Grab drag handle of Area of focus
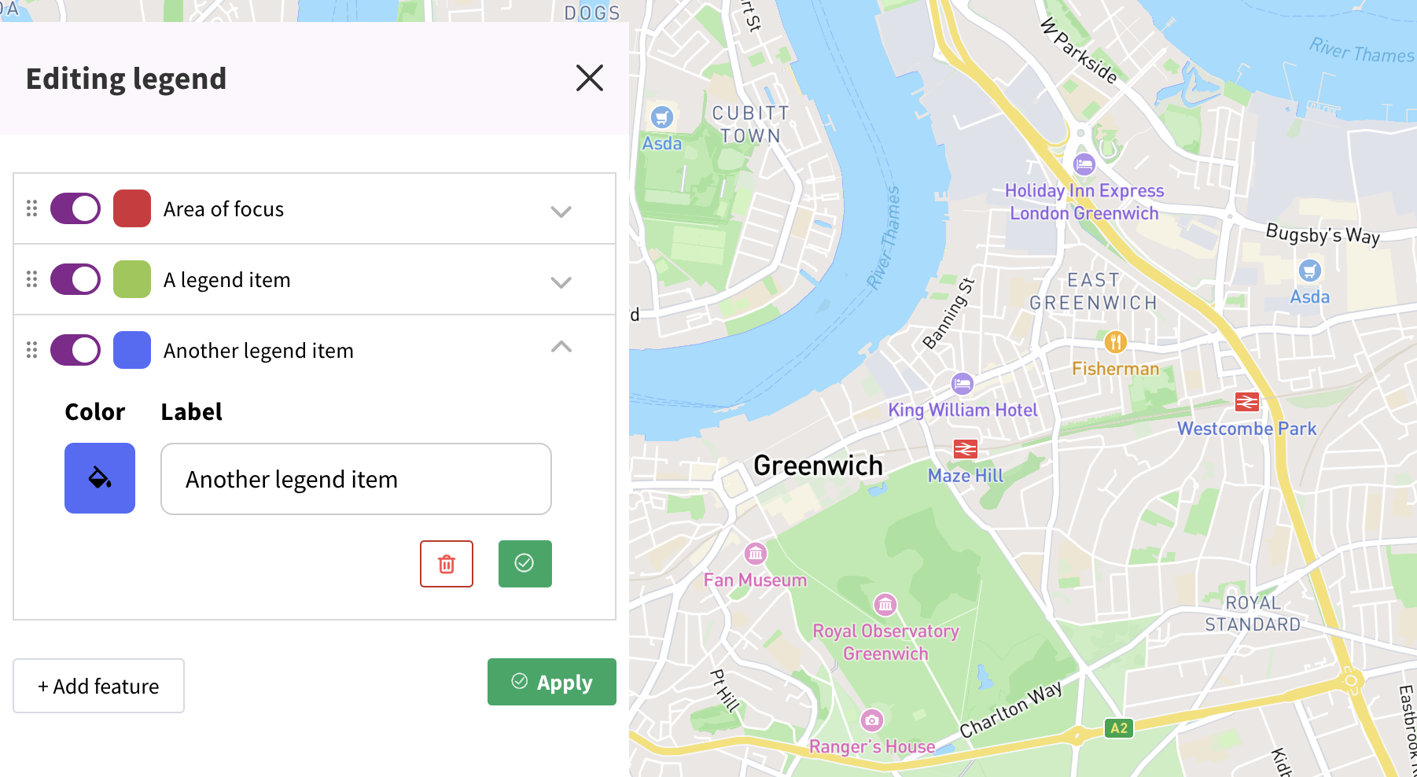This screenshot has height=777, width=1417. [x=31, y=208]
